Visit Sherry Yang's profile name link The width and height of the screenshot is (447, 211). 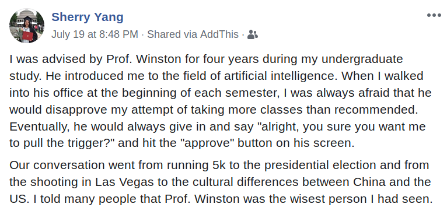[87, 17]
